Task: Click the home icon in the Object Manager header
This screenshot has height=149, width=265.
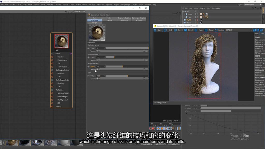Action: click(255, 8)
